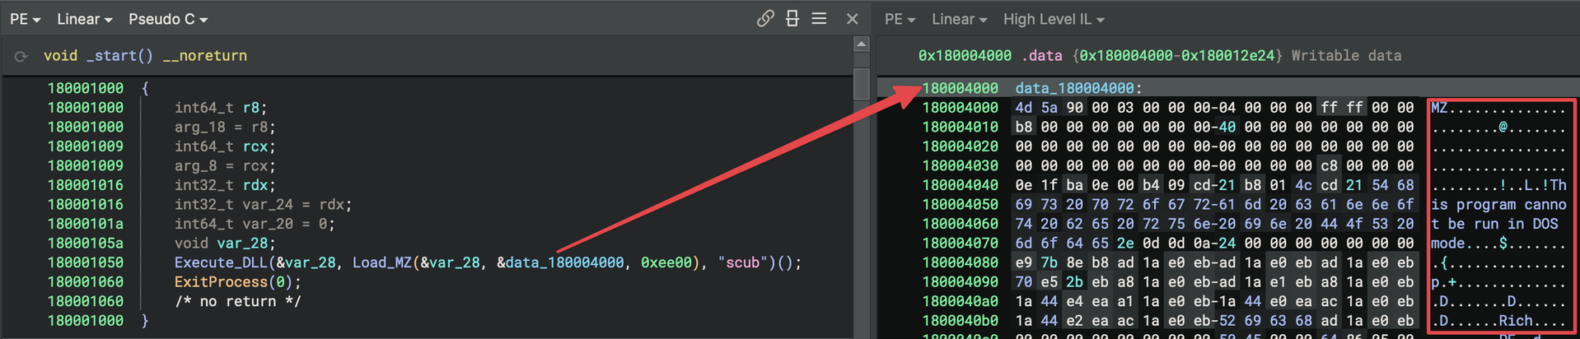1580x339 pixels.
Task: Click 'int64_t var_20 = 0;' line
Action: pos(255,224)
